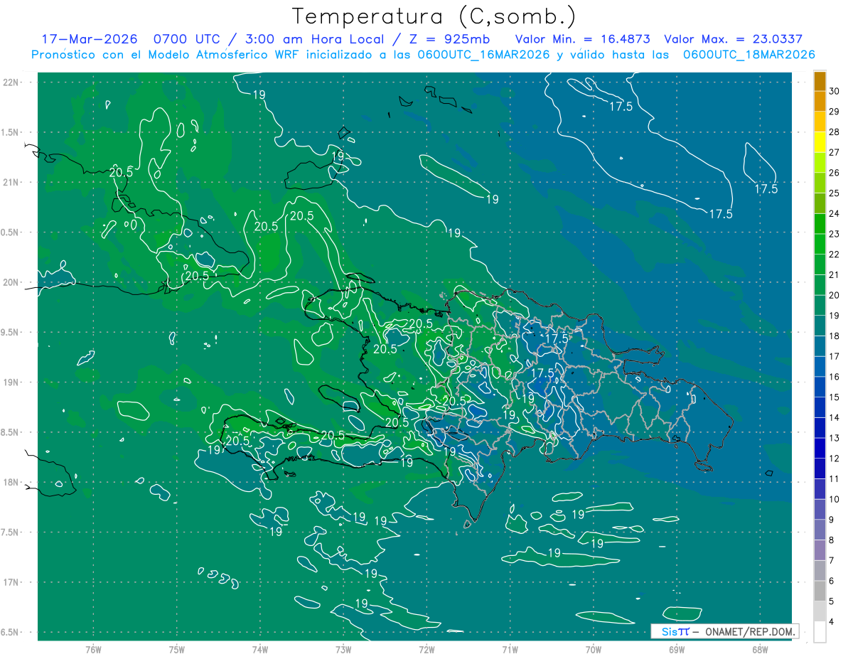
Task: Click the title 'Temperatura (C,somb.)'
Action: 434,16
